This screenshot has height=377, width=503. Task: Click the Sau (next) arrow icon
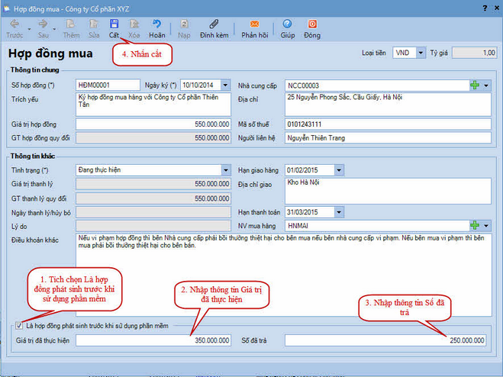43,24
